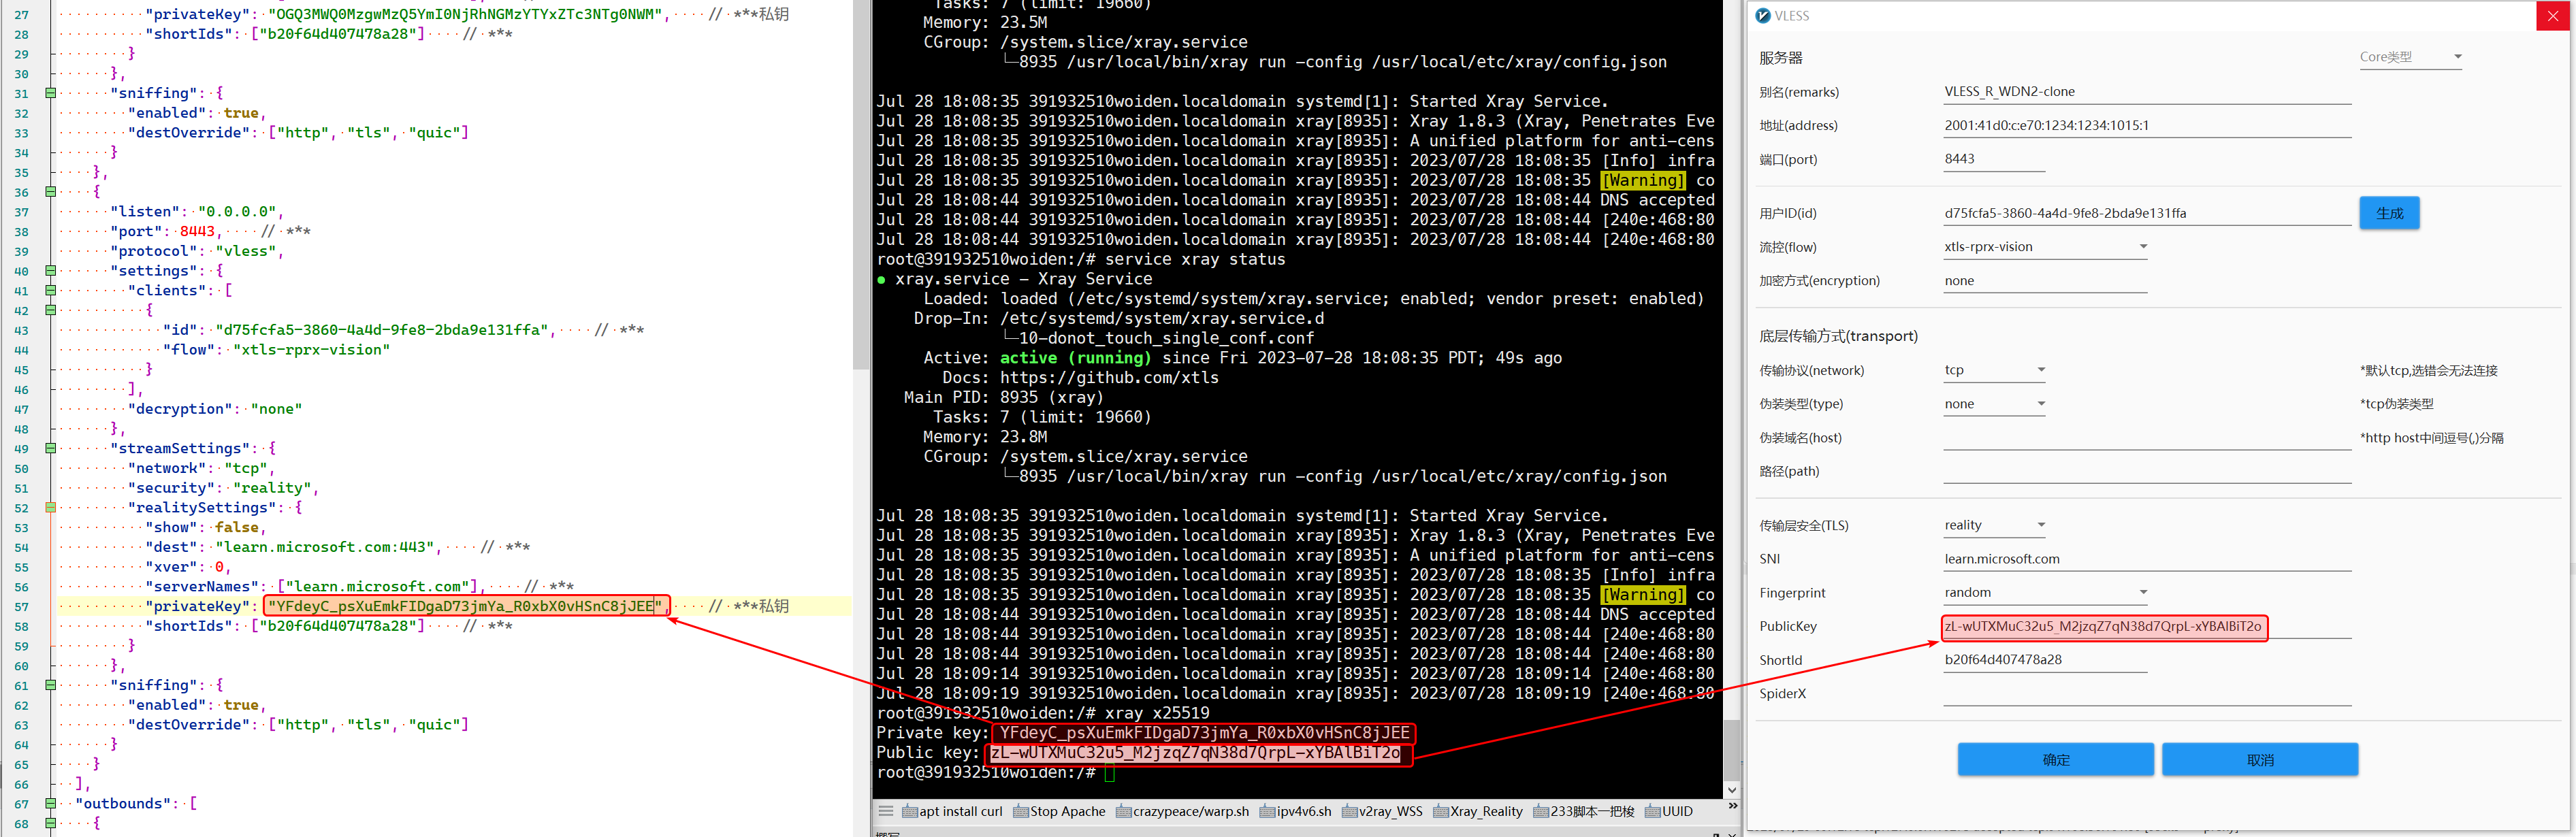Run the 'apt install curl' quick command
Screen dimensions: 2576x837
click(952, 811)
